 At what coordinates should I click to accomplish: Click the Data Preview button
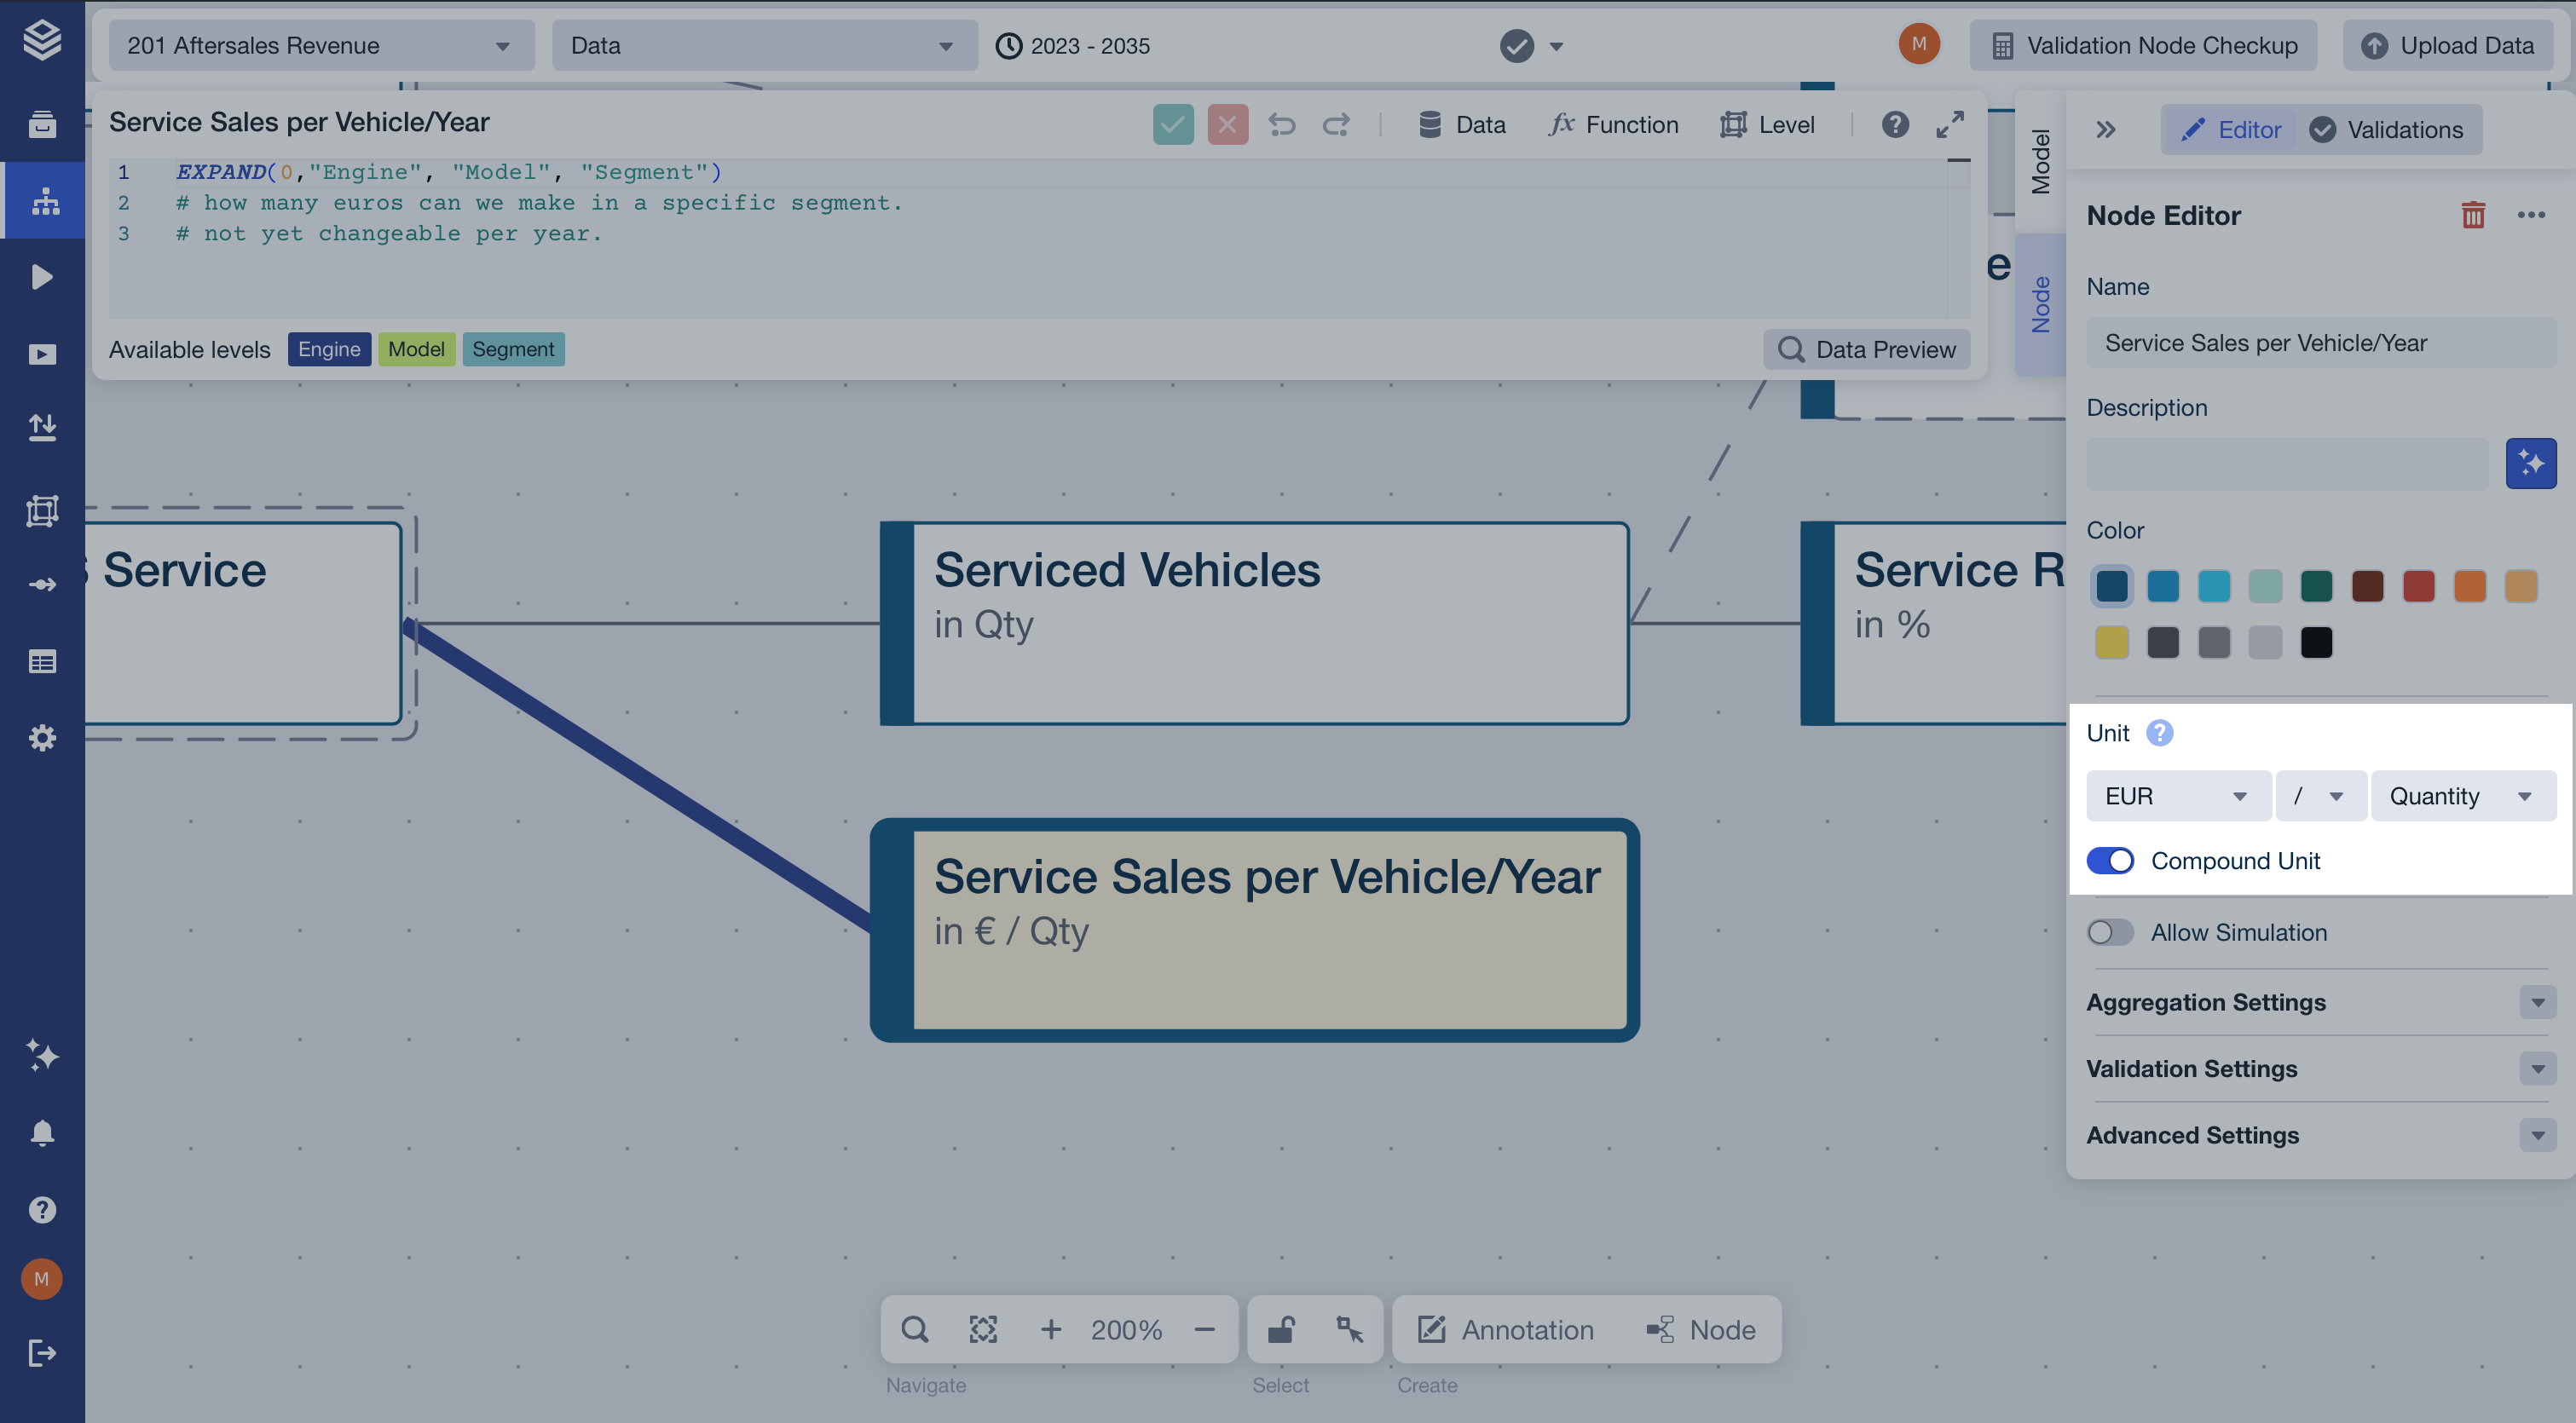(1866, 349)
